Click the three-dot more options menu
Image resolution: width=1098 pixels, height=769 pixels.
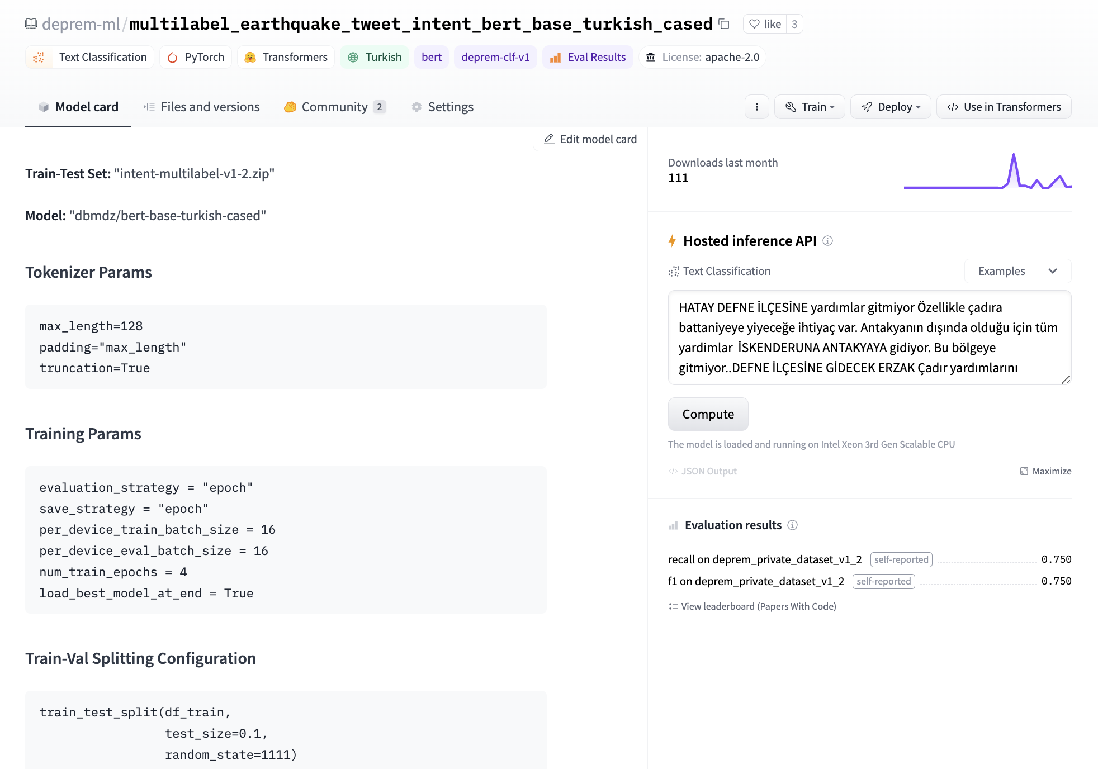(757, 107)
